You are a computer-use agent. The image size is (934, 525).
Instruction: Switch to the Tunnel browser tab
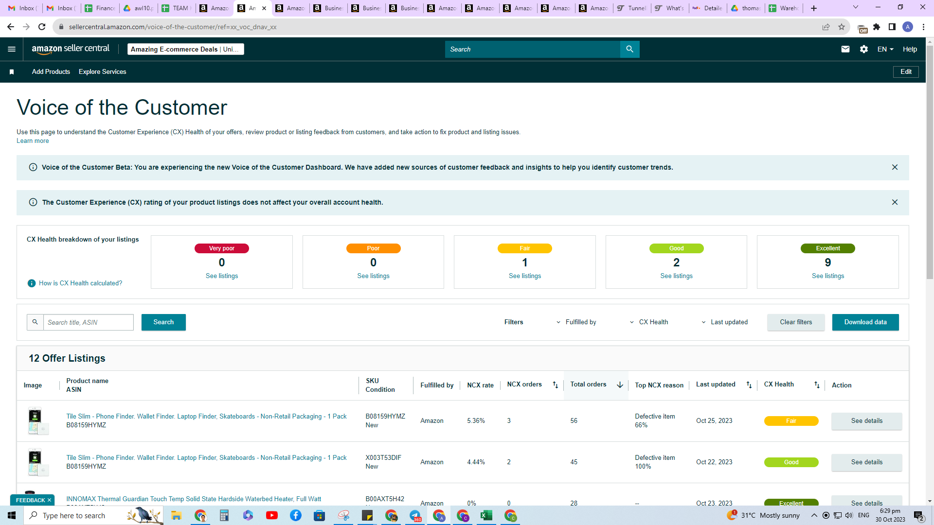click(x=632, y=8)
